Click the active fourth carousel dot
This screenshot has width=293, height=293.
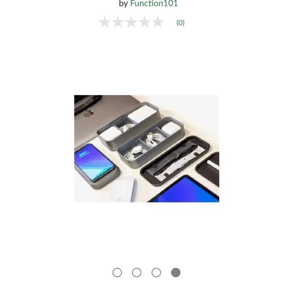click(176, 272)
